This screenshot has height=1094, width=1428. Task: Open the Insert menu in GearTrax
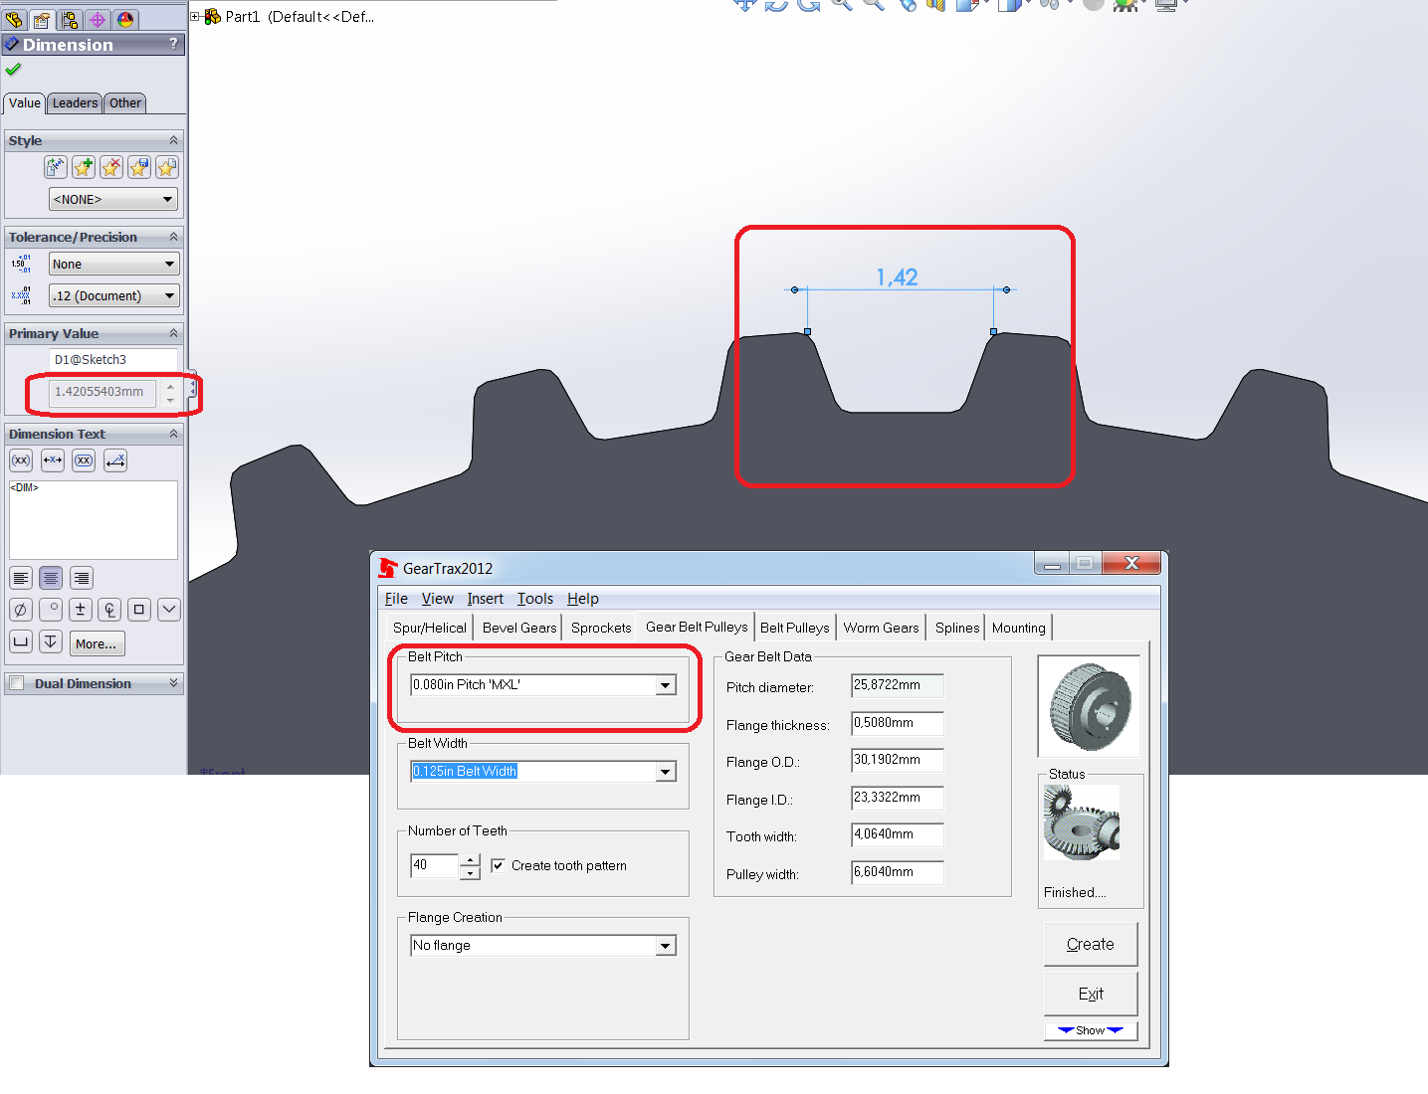click(486, 598)
